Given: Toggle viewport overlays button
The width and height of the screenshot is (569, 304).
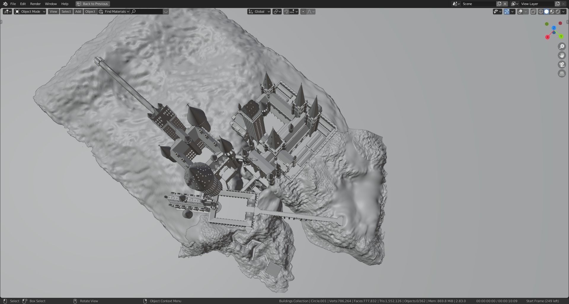Looking at the screenshot, I should coord(520,12).
